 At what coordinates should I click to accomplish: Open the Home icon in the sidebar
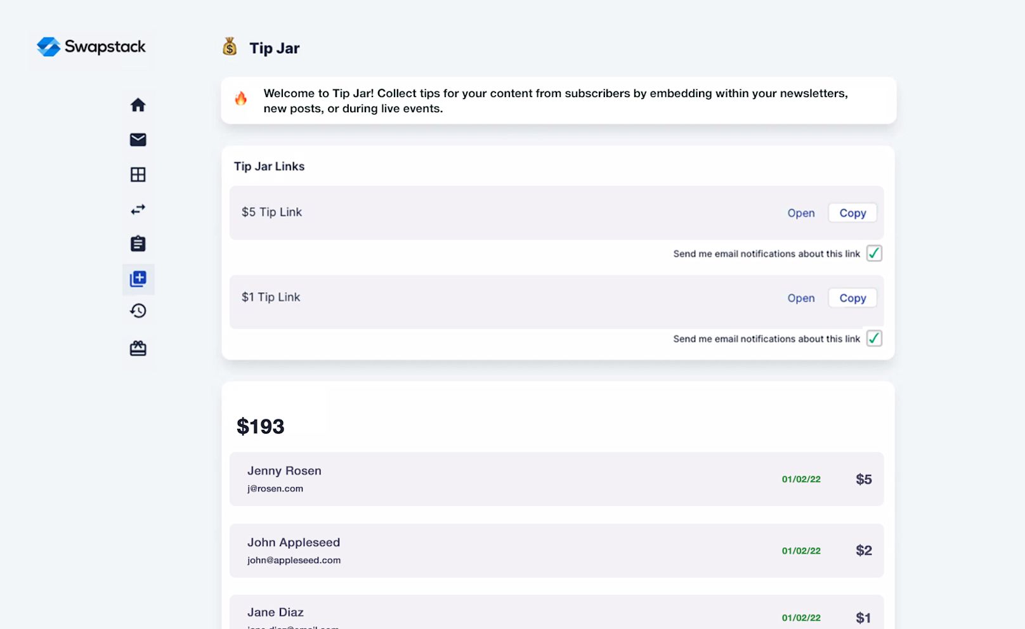138,105
